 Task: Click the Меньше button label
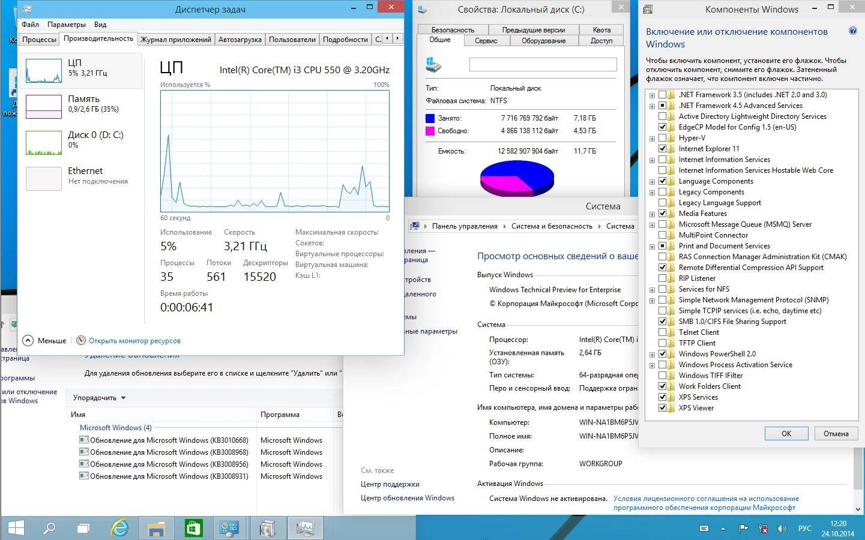[52, 341]
